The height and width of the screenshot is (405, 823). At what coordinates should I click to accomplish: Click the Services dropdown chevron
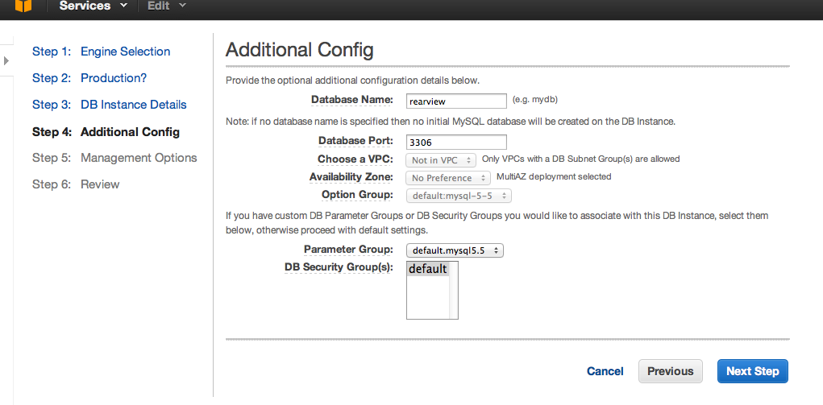pos(124,6)
